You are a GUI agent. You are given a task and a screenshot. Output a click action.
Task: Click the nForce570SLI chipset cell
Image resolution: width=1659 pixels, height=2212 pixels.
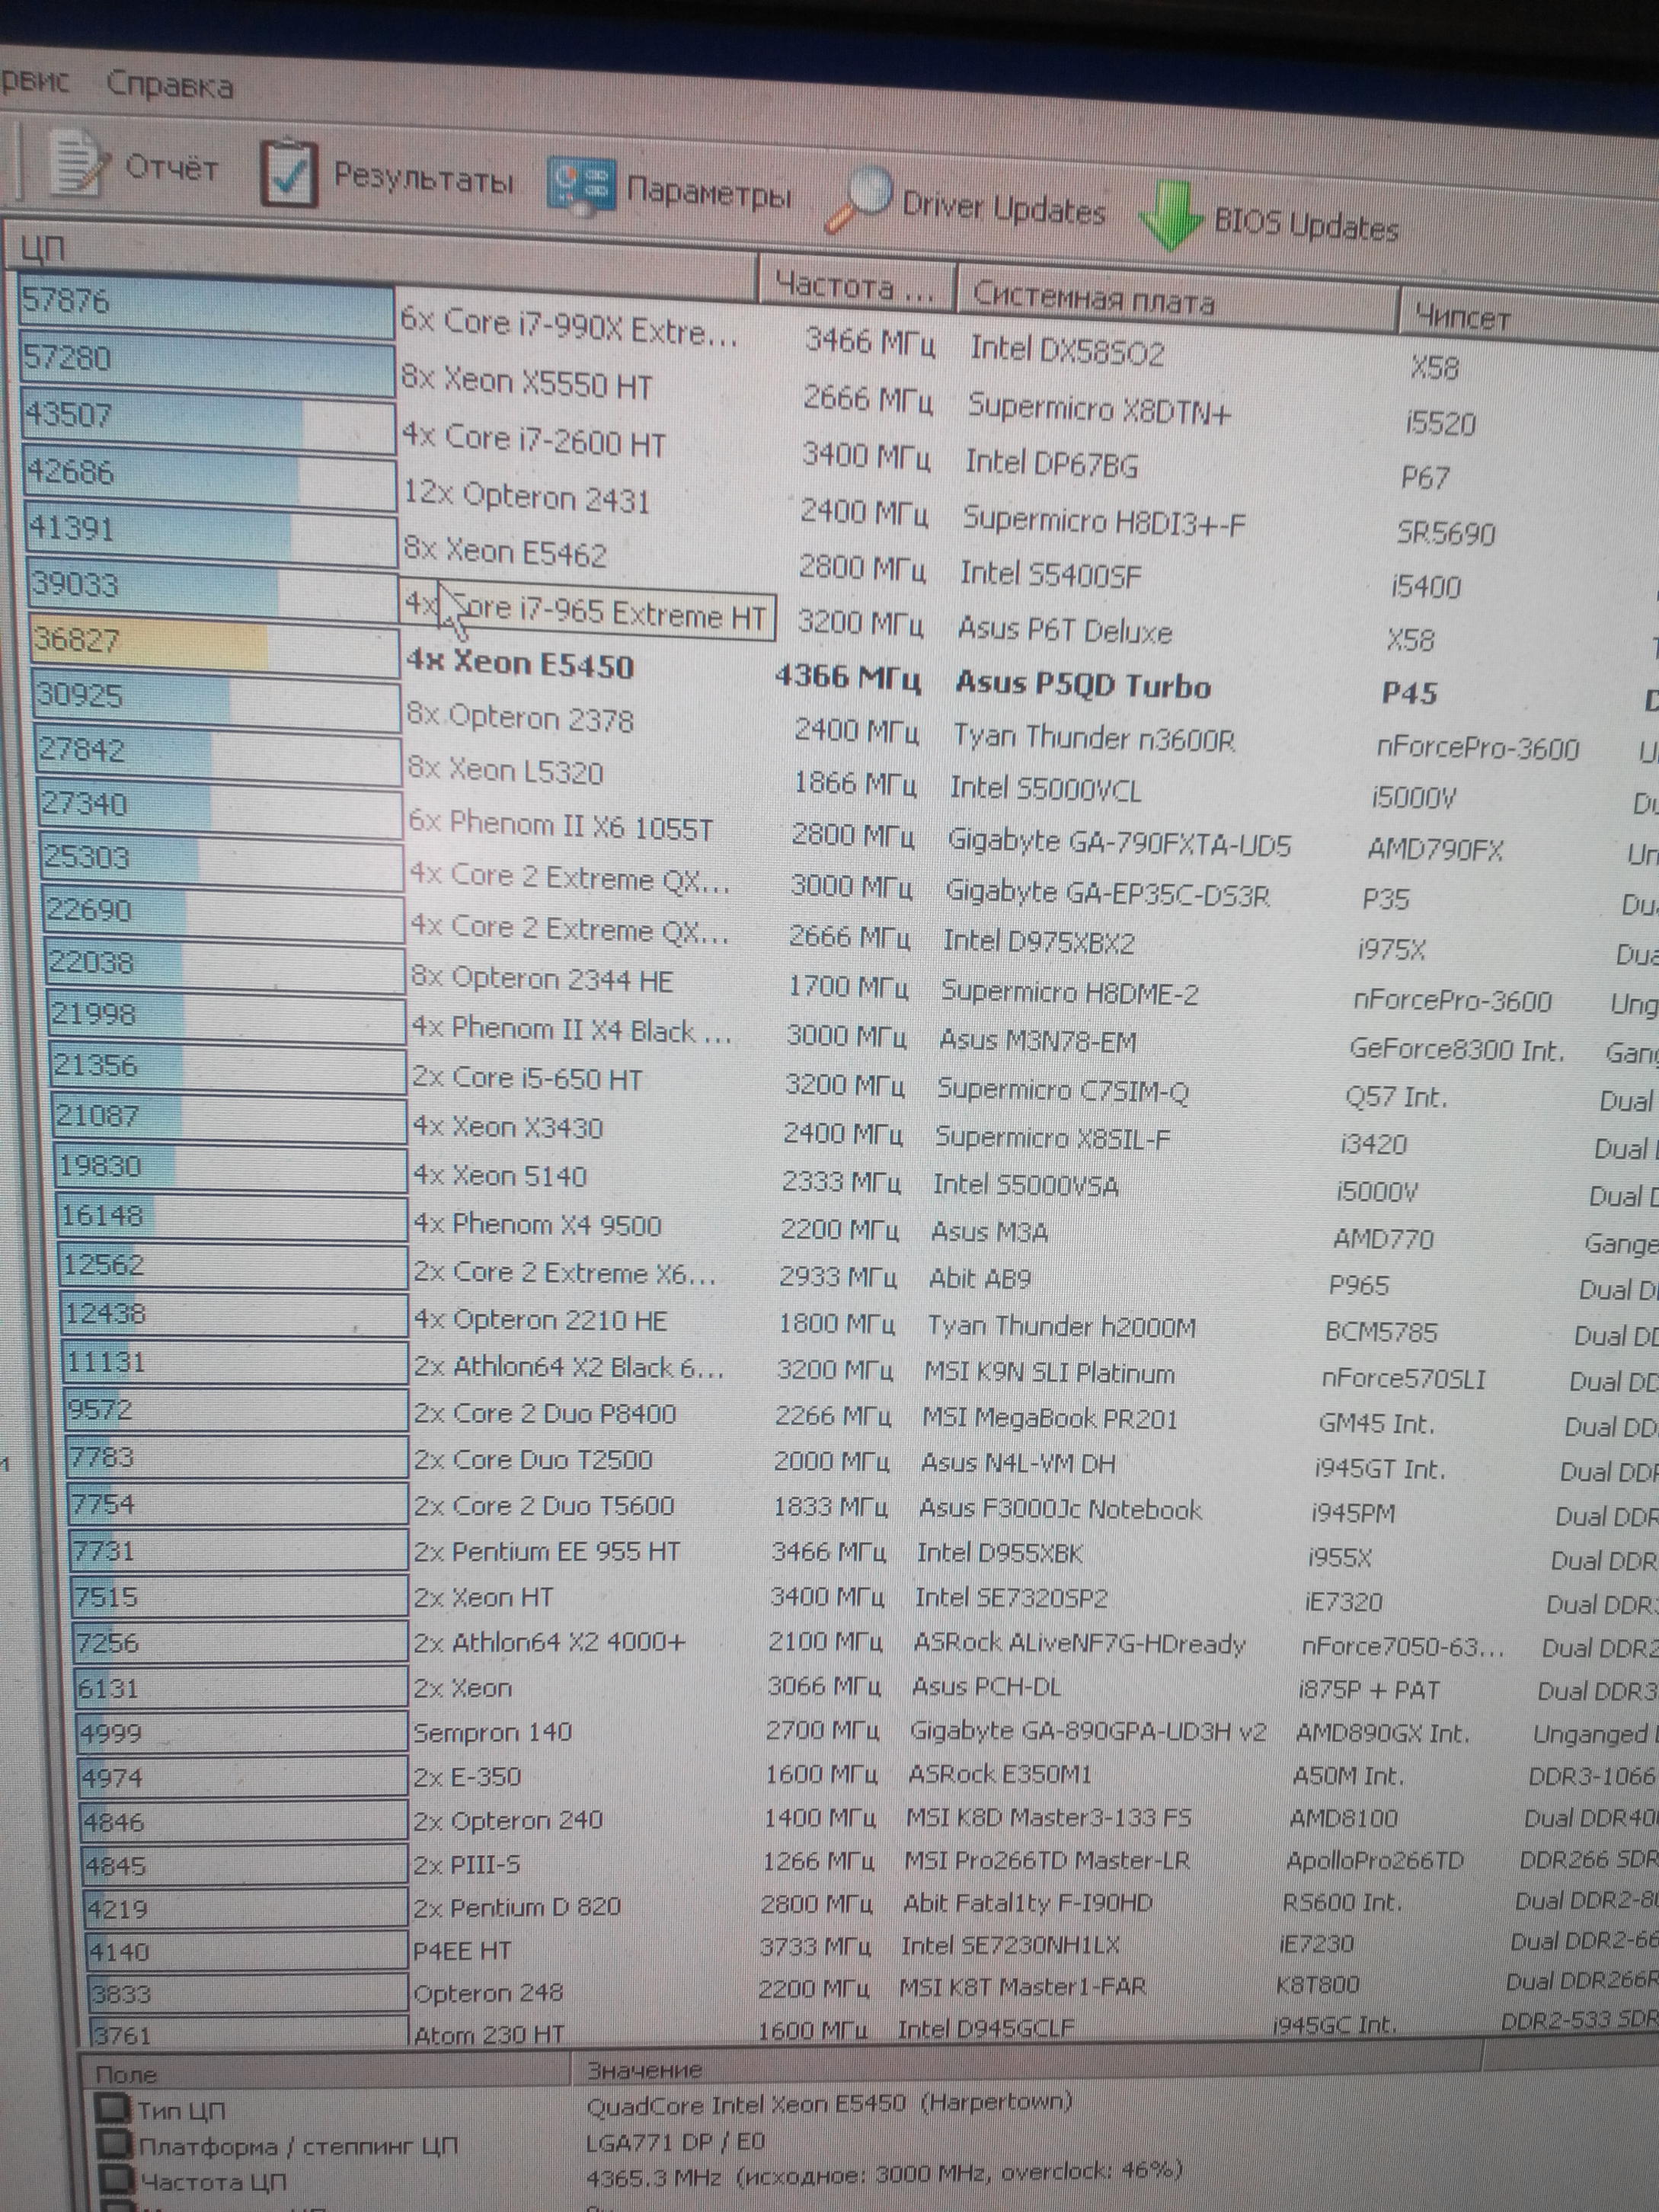(1403, 1379)
